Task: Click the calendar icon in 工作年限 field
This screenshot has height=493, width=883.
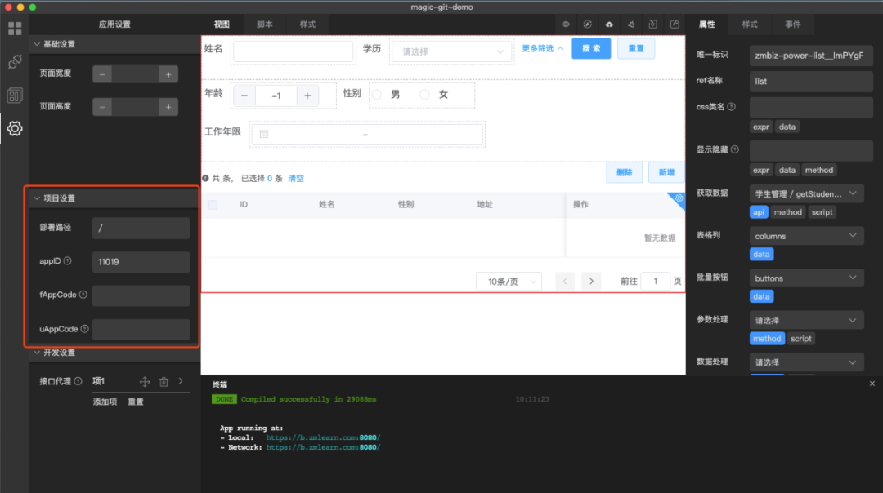Action: click(264, 135)
